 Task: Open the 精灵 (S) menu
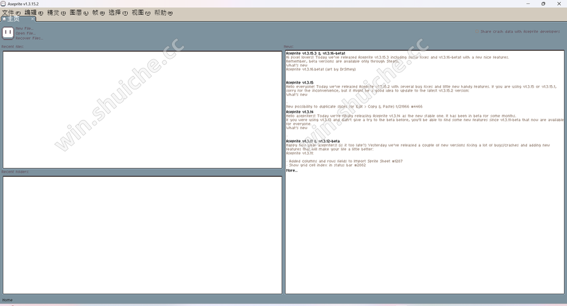click(x=56, y=13)
